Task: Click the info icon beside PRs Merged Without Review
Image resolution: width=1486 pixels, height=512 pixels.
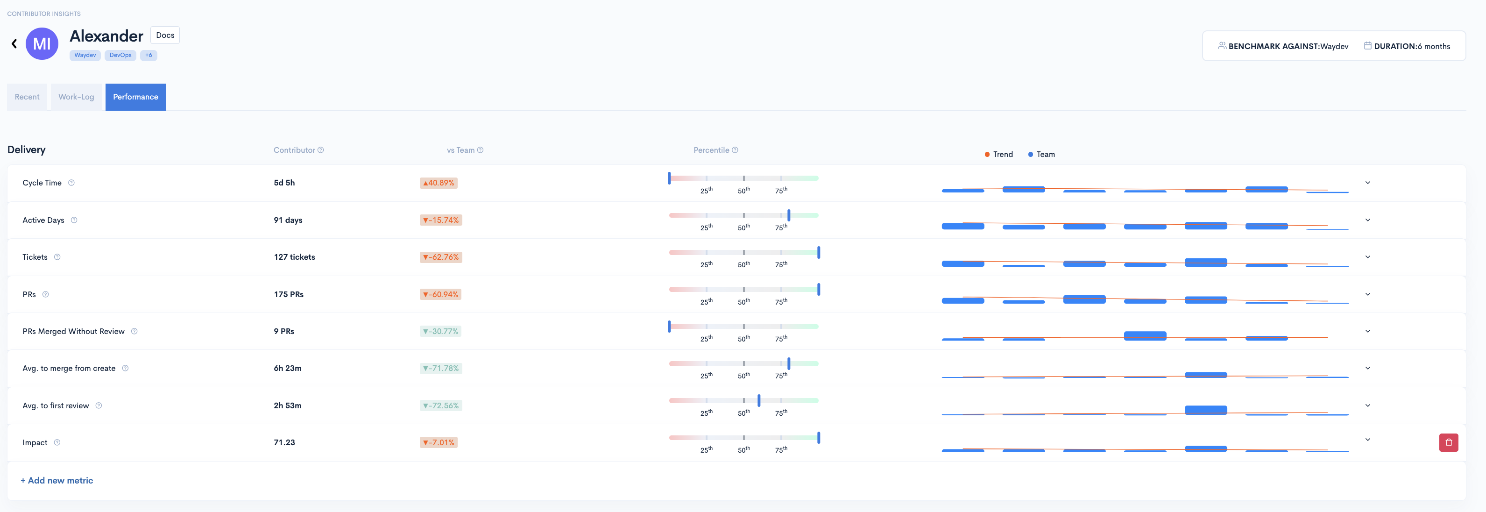Action: click(134, 331)
